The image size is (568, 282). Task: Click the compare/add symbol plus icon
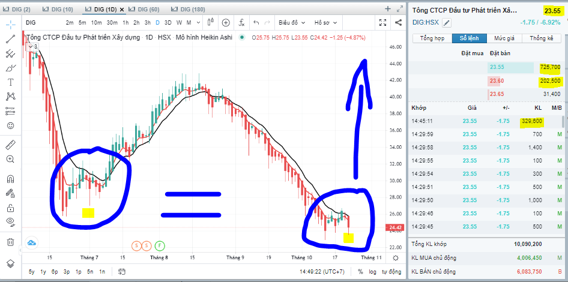click(x=226, y=22)
